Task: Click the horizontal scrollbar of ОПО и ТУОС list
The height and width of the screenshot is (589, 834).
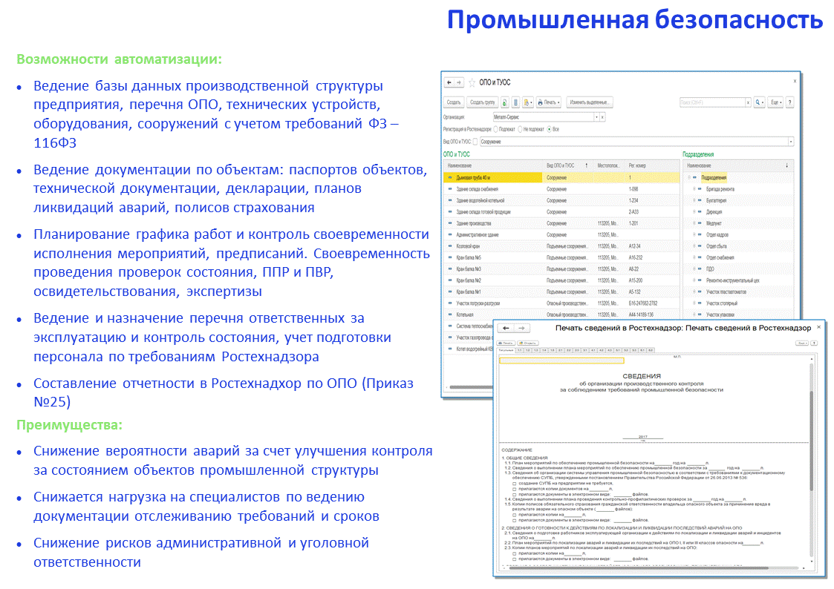Action: (x=470, y=387)
